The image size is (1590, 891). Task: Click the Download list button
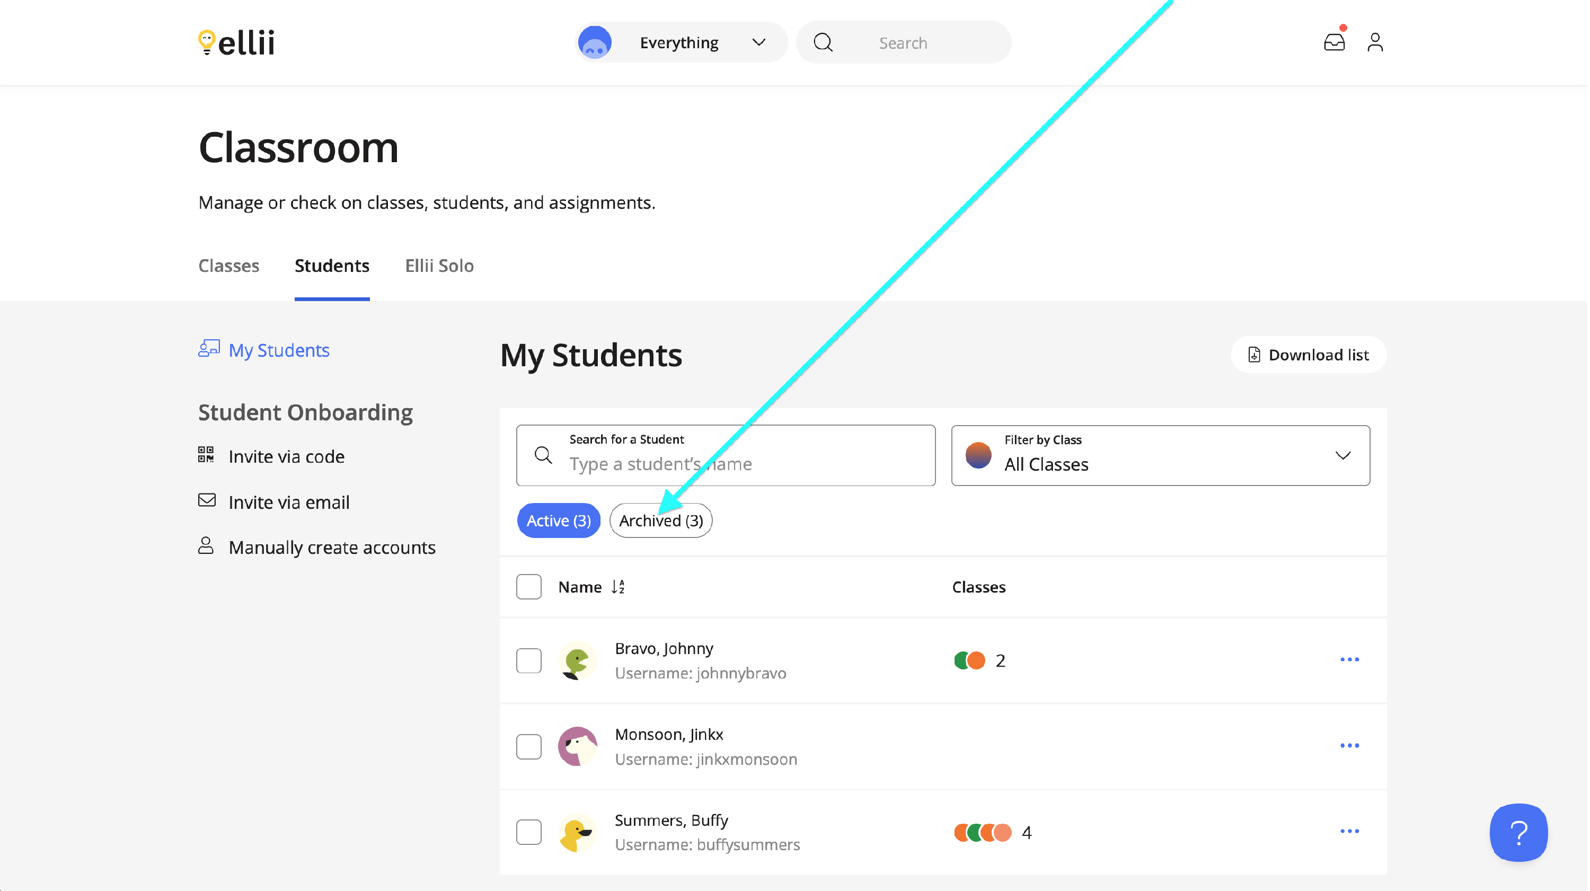tap(1309, 355)
